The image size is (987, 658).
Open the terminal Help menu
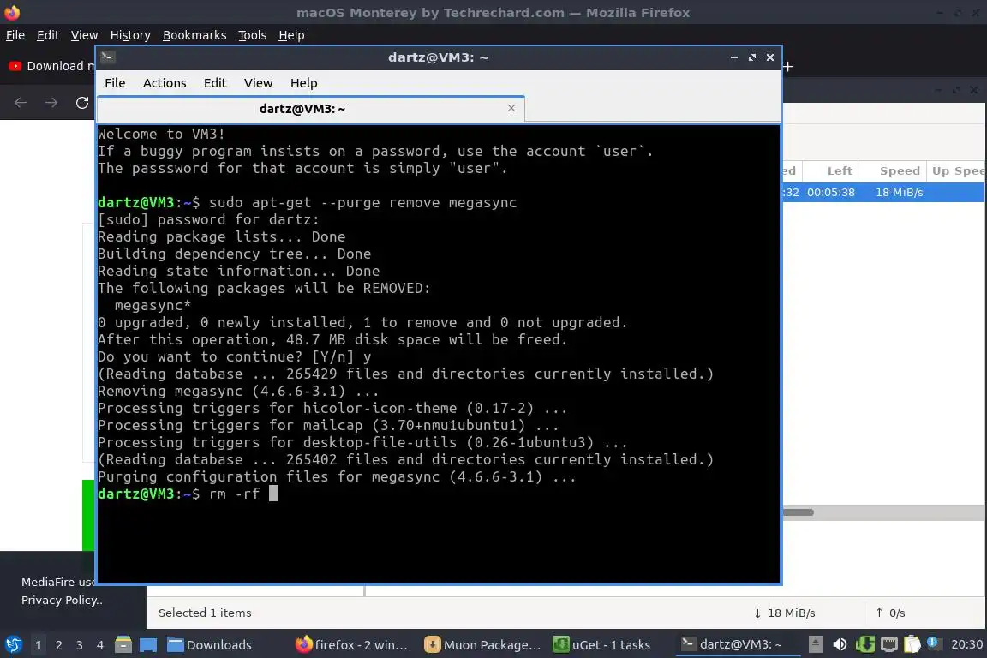point(303,83)
